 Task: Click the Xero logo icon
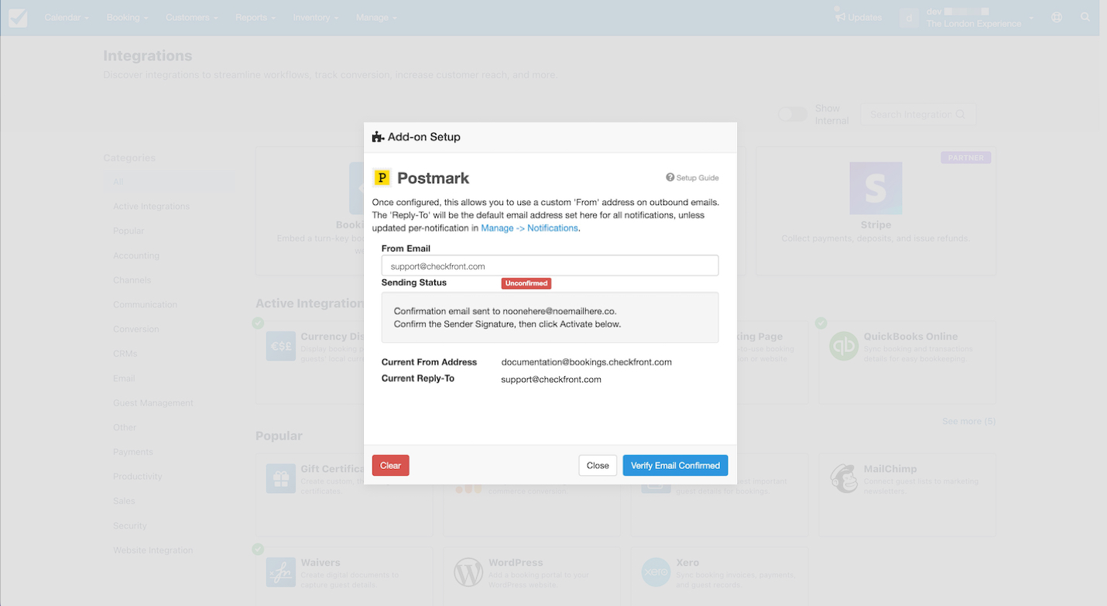coord(656,573)
